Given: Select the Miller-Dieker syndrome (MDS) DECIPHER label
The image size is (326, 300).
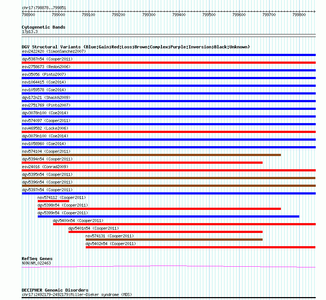Looking at the screenshot, I should pos(77,295).
